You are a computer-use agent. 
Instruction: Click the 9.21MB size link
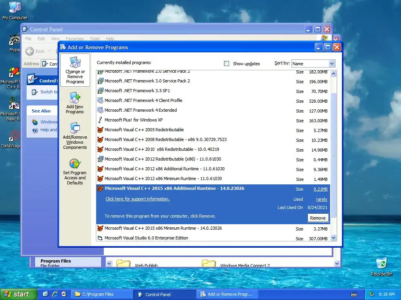pos(320,189)
